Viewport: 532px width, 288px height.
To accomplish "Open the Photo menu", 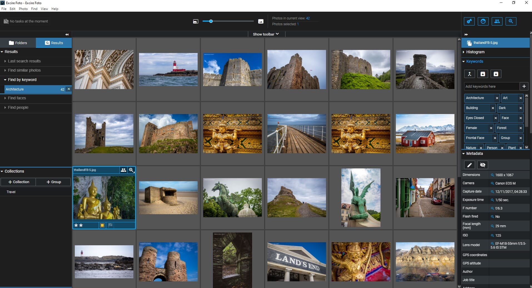I will [23, 9].
